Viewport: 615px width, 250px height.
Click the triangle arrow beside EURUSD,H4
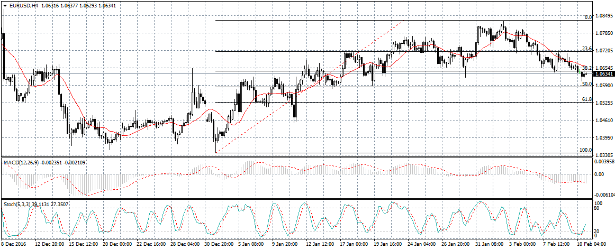(5, 6)
